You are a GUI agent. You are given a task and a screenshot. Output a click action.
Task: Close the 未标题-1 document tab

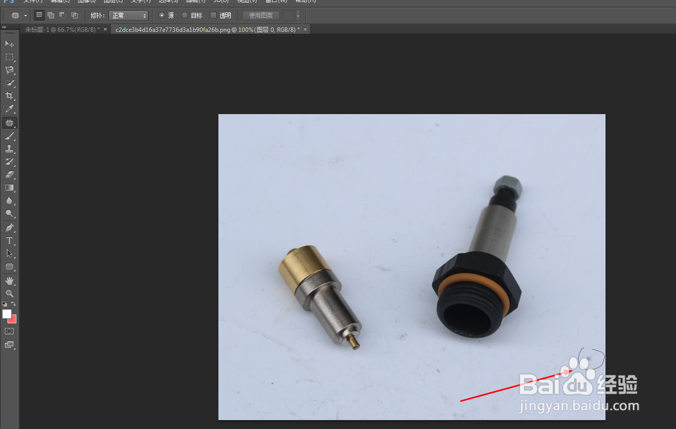coord(105,29)
